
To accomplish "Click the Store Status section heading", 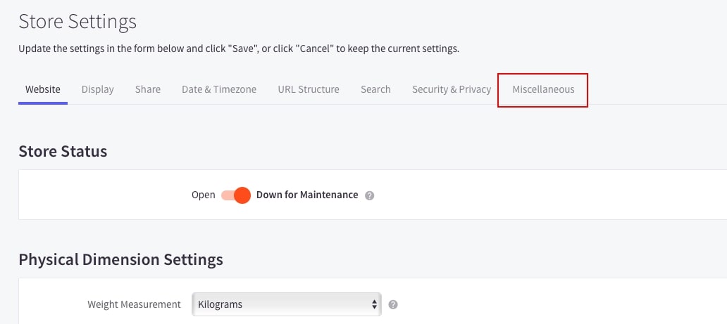I will tap(63, 151).
